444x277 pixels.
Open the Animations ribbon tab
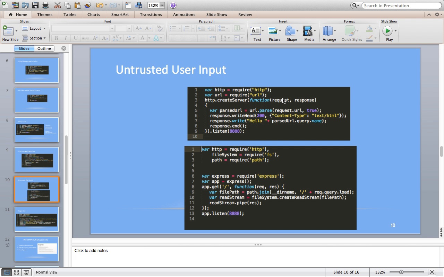184,15
